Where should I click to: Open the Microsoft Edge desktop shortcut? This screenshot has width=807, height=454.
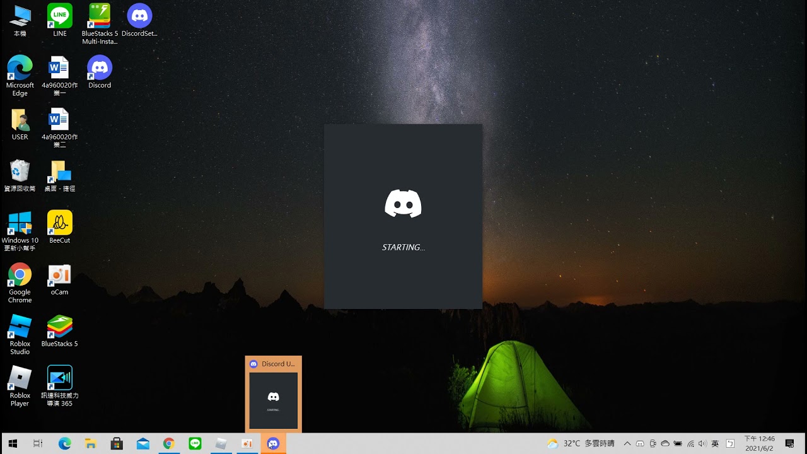pos(20,76)
